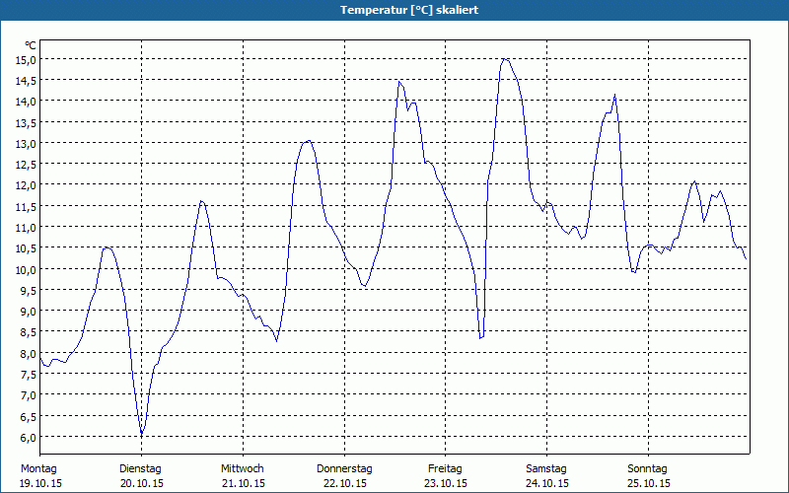Select the 12,5 axis value

coord(27,165)
